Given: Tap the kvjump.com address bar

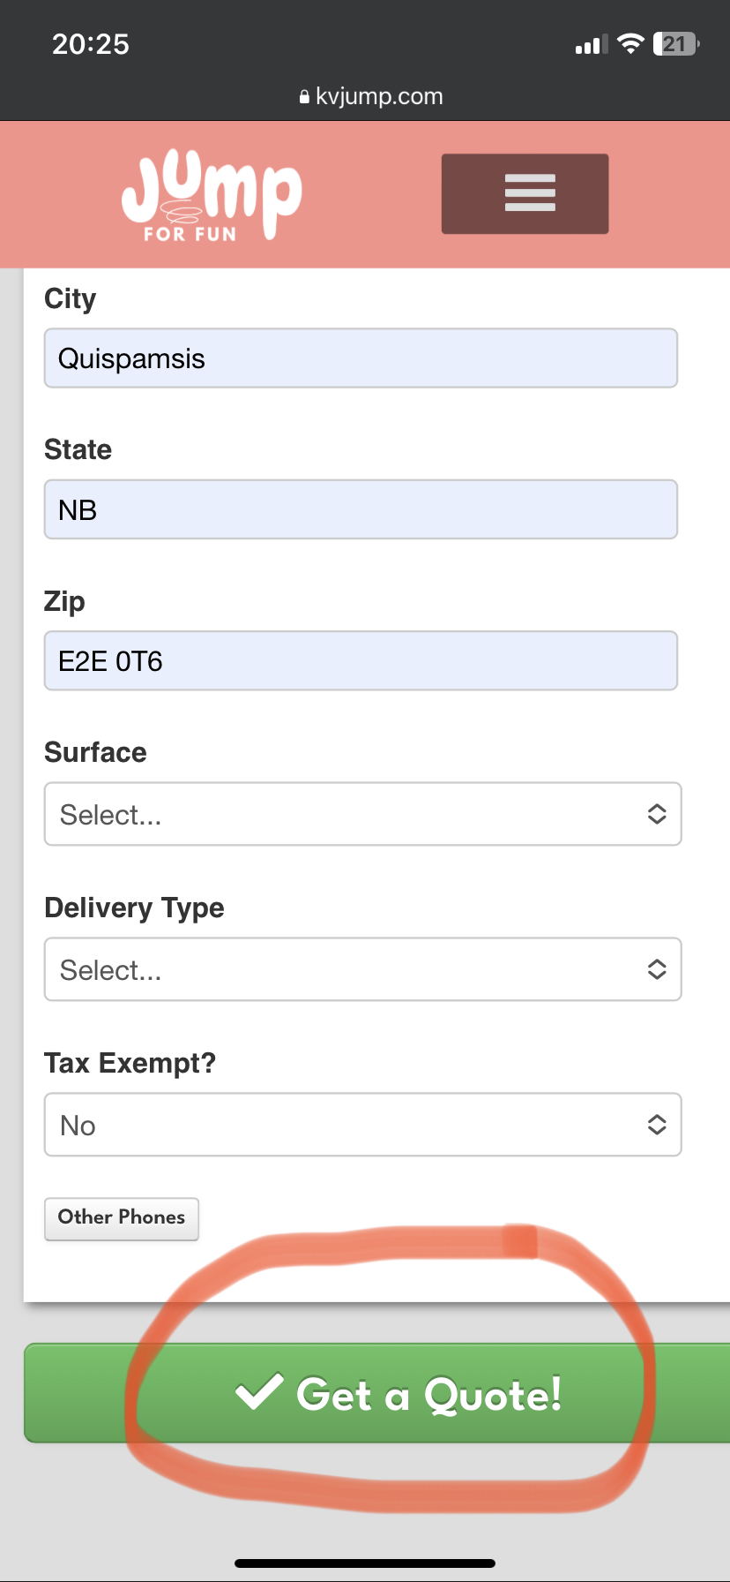Looking at the screenshot, I should click(371, 96).
